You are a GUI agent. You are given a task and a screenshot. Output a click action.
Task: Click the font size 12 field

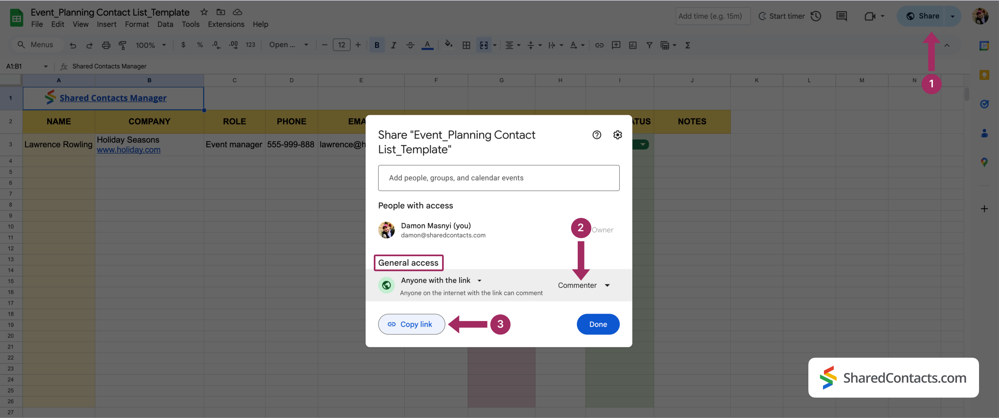click(341, 45)
